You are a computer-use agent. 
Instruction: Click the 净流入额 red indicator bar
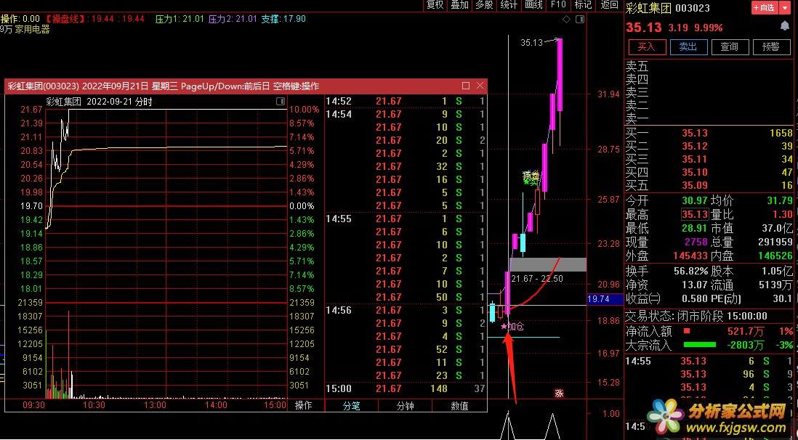[686, 332]
